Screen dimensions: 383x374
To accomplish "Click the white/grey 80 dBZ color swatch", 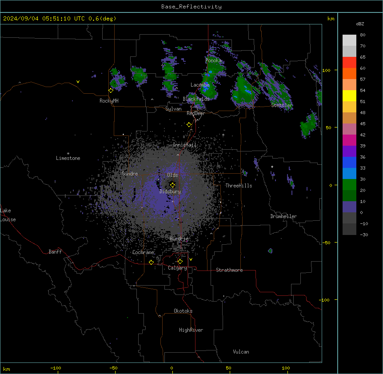I will (349, 40).
